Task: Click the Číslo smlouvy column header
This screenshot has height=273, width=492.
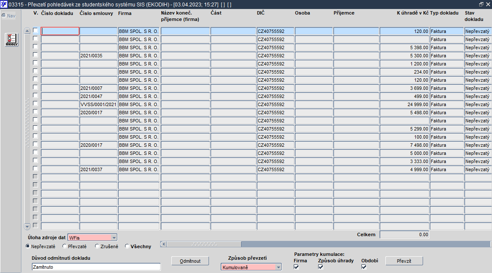Action: pos(96,13)
